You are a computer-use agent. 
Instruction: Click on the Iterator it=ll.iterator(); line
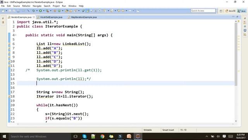coord(65,96)
